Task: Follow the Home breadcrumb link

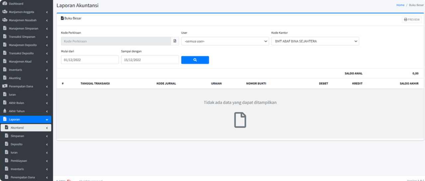Action: (x=400, y=5)
